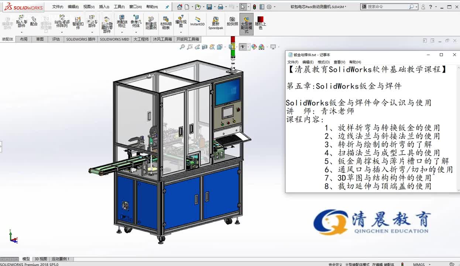
Task: Open Notepad 格式(O) menu
Action: point(324,62)
